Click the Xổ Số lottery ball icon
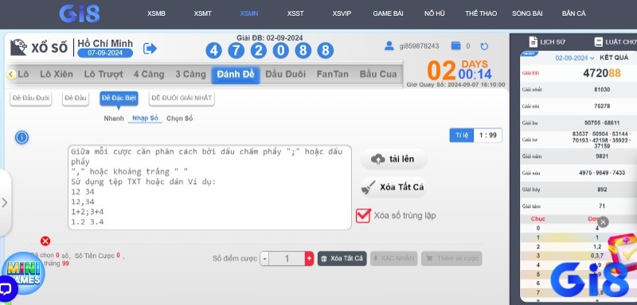The image size is (637, 305). 18,48
